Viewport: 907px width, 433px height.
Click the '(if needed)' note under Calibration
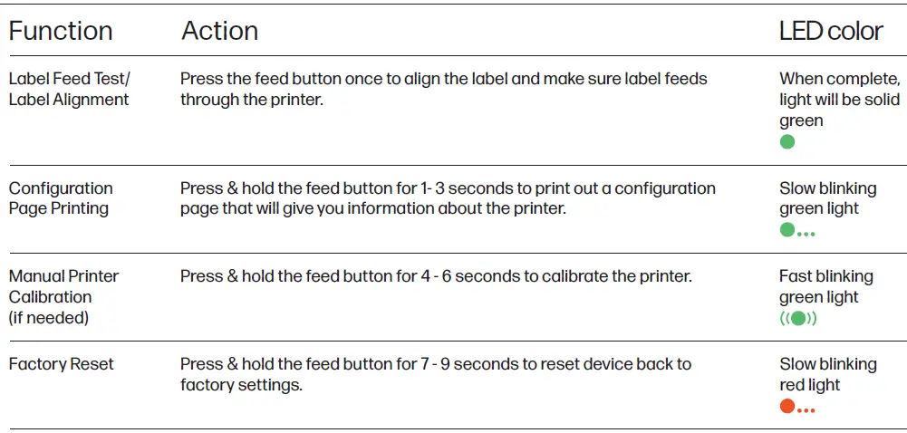(49, 317)
